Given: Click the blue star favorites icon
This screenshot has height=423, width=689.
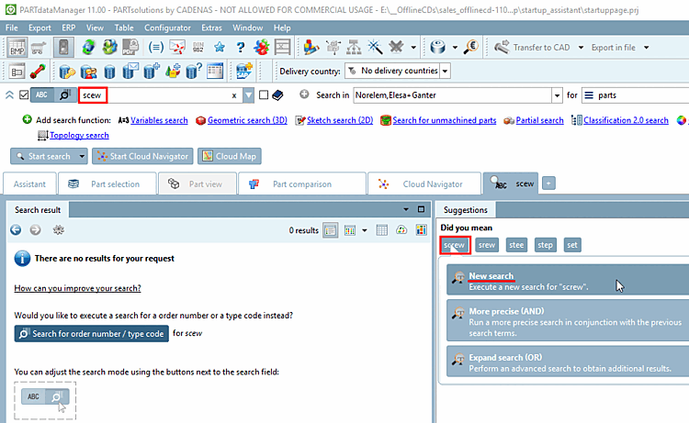Looking at the screenshot, I should pyautogui.click(x=220, y=47).
